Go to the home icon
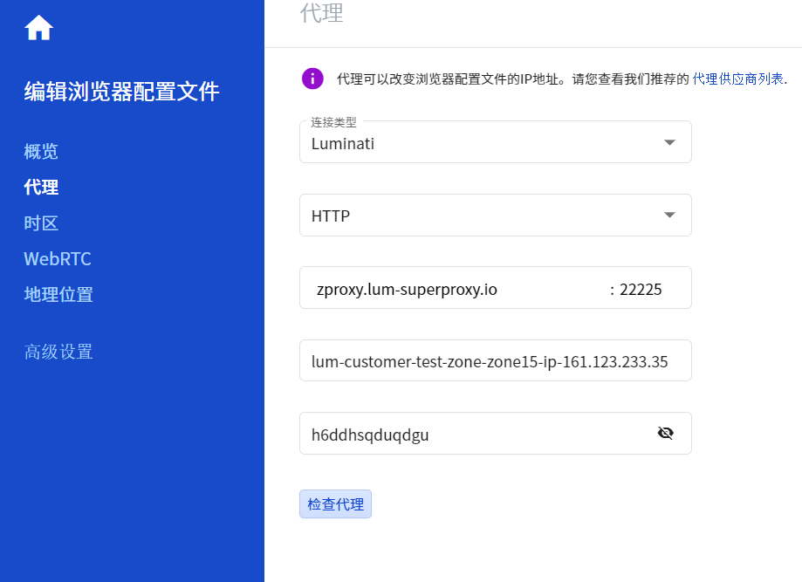The width and height of the screenshot is (802, 582). pyautogui.click(x=39, y=28)
